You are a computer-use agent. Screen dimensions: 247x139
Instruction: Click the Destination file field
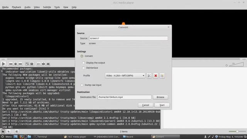click(x=124, y=97)
